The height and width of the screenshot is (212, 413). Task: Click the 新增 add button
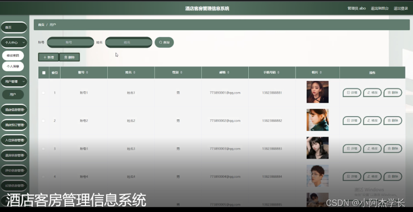coord(49,57)
